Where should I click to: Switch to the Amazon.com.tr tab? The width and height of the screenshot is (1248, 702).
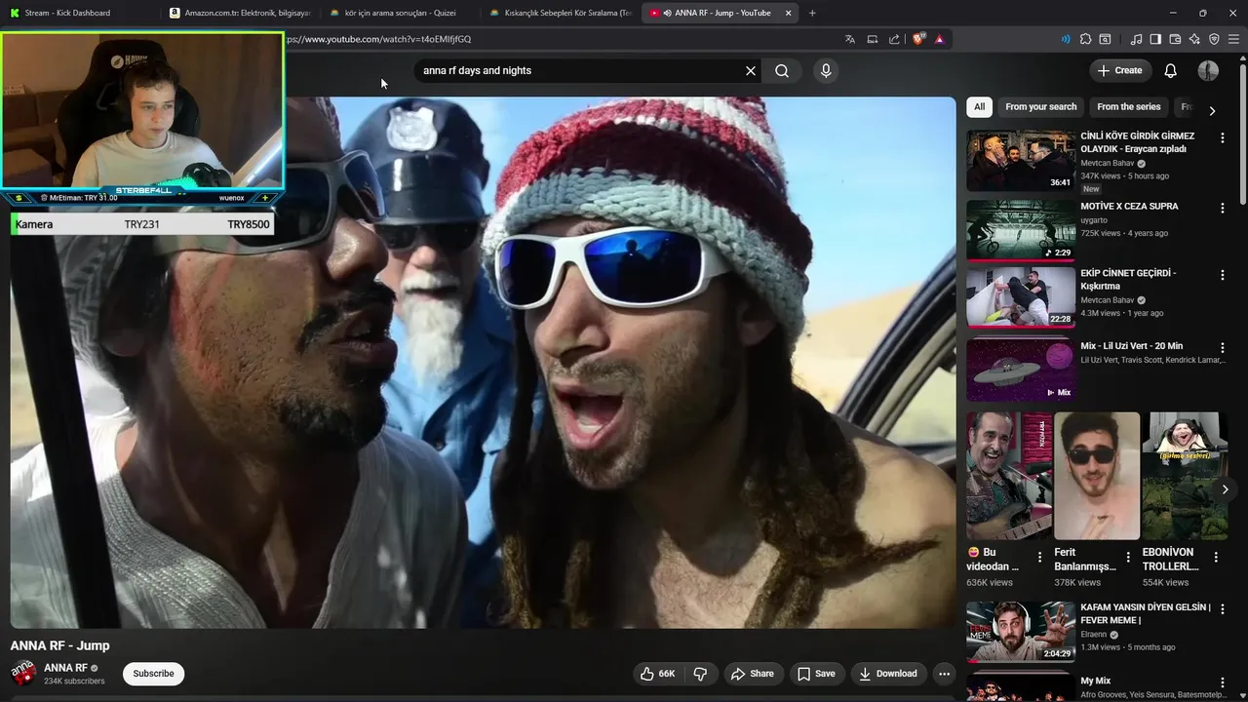click(x=239, y=13)
